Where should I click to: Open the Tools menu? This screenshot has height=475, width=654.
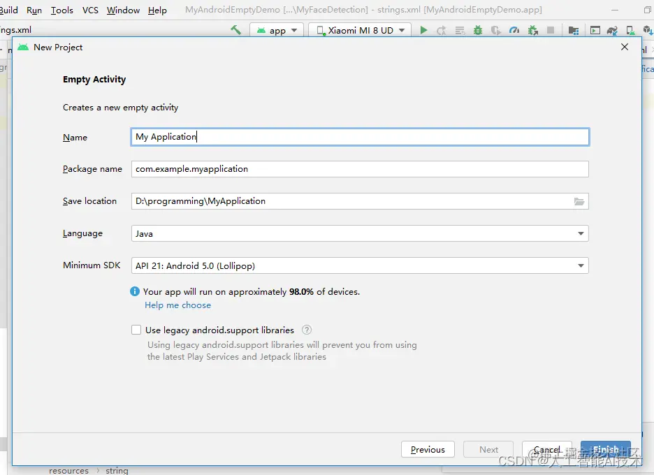[x=61, y=10]
